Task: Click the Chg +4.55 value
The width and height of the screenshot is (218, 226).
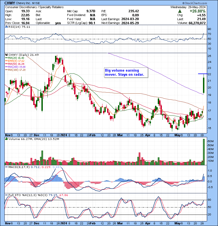Action: click(202, 15)
